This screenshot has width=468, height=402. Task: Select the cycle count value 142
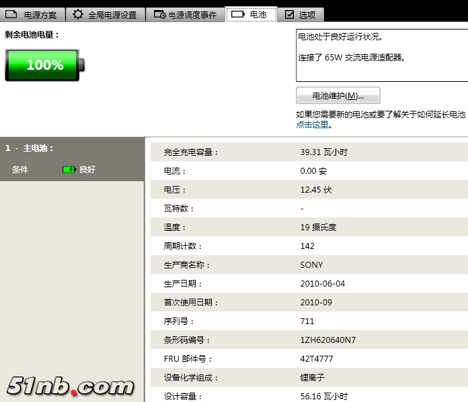(307, 246)
